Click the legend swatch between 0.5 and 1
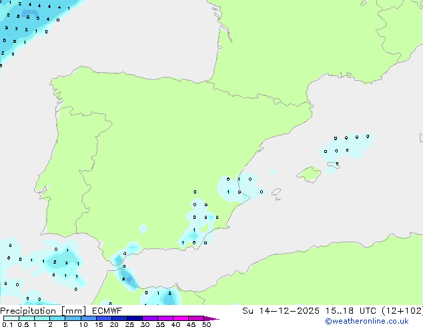 coord(27,318)
